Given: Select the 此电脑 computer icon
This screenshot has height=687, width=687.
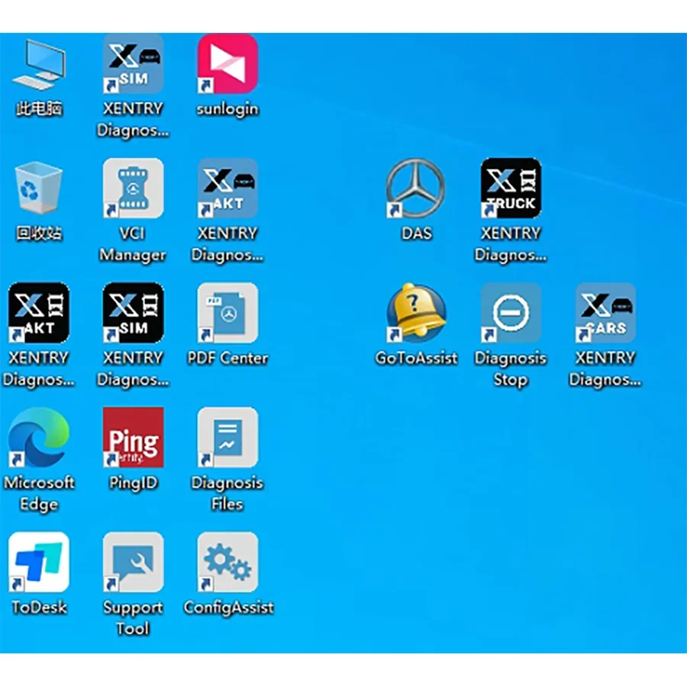Looking at the screenshot, I should [x=39, y=65].
